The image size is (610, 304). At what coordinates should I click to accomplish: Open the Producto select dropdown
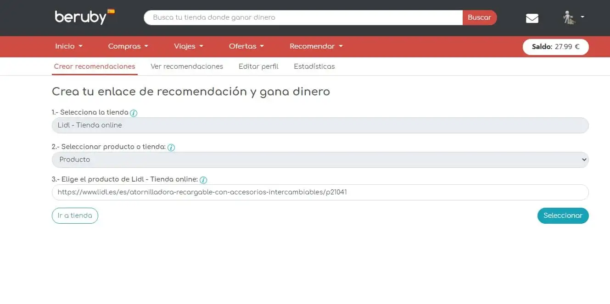(x=320, y=160)
